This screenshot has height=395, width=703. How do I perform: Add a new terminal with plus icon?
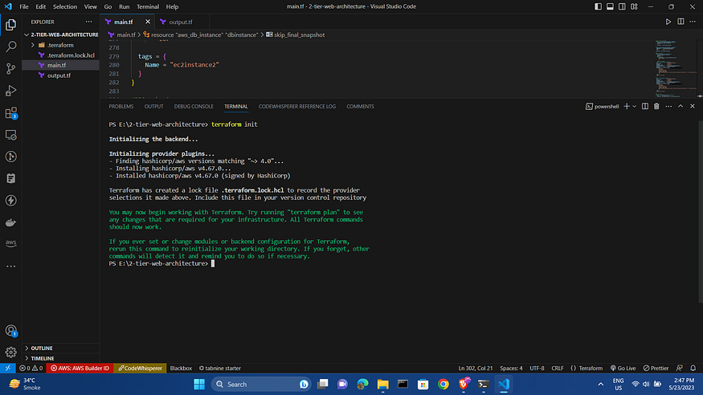tap(627, 106)
